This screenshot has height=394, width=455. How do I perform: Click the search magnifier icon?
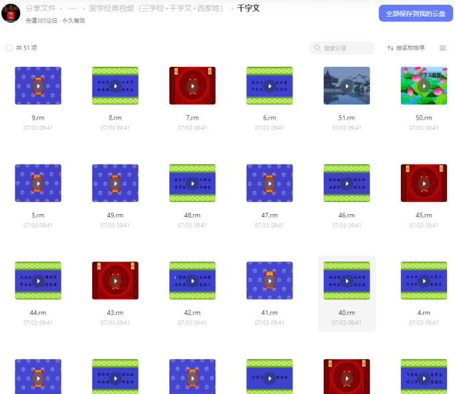tap(317, 48)
